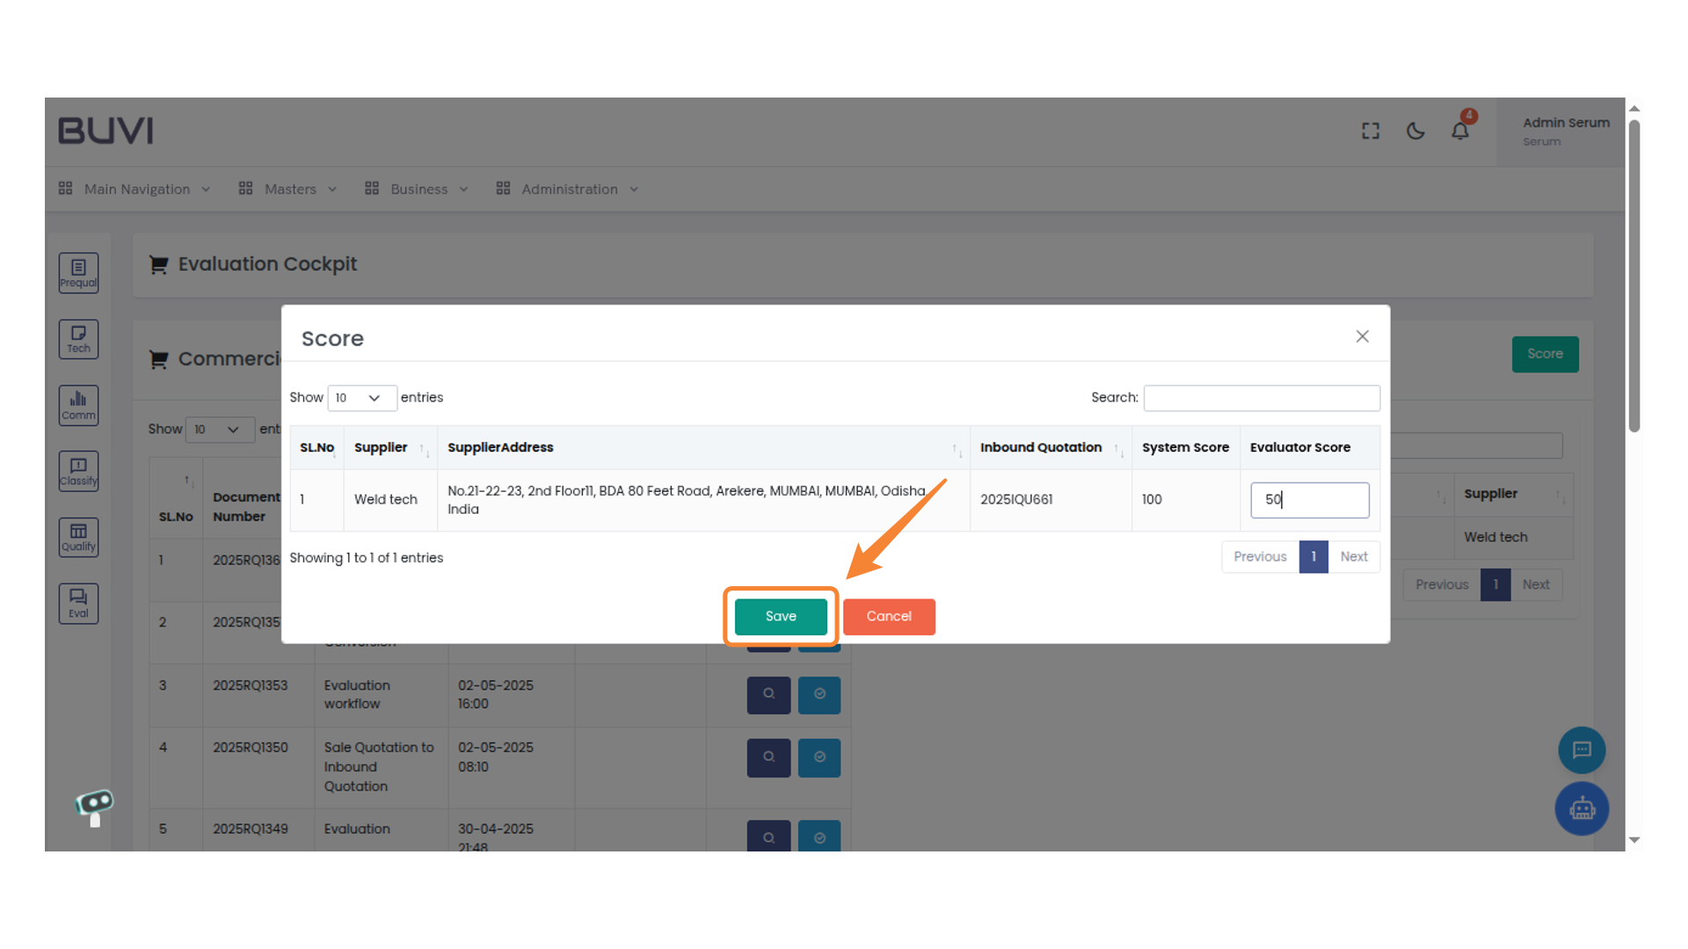Click the Cancel button
Screen dimensions: 1688x949
tap(888, 616)
